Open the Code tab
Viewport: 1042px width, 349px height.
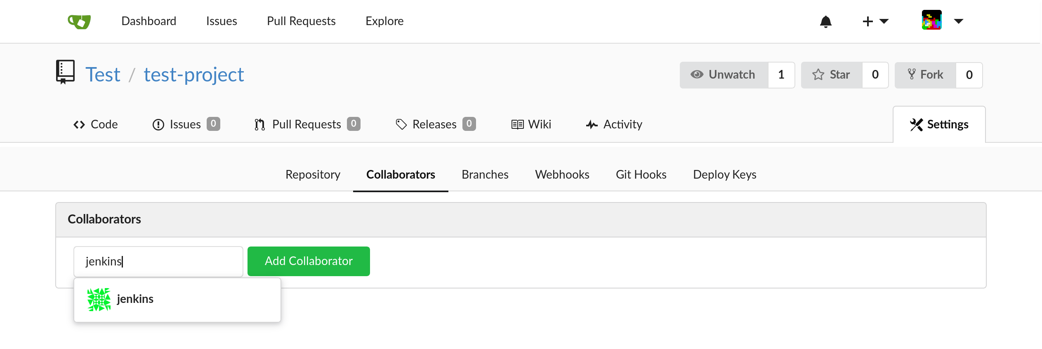[96, 124]
